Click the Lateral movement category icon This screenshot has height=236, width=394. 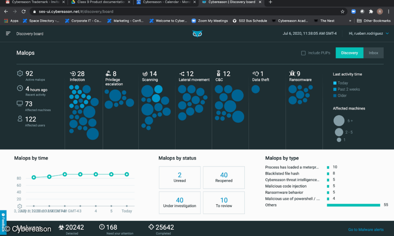pos(182,74)
